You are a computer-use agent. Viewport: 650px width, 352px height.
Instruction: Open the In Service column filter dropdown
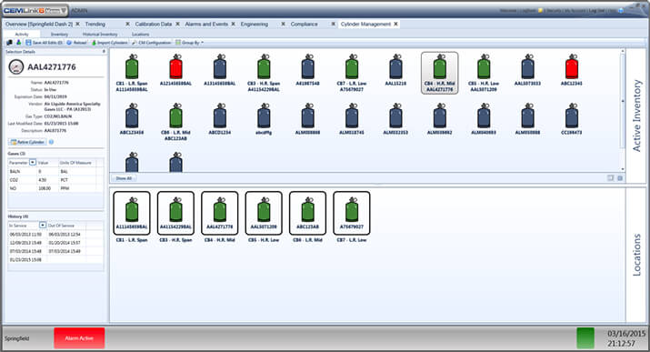pos(43,226)
